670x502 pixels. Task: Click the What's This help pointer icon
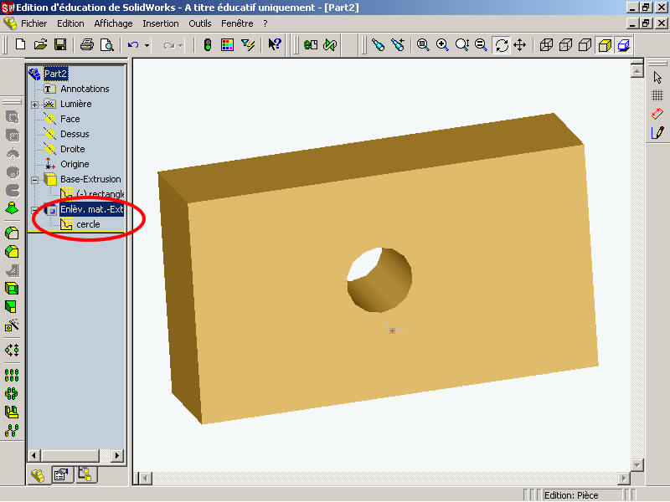point(275,44)
